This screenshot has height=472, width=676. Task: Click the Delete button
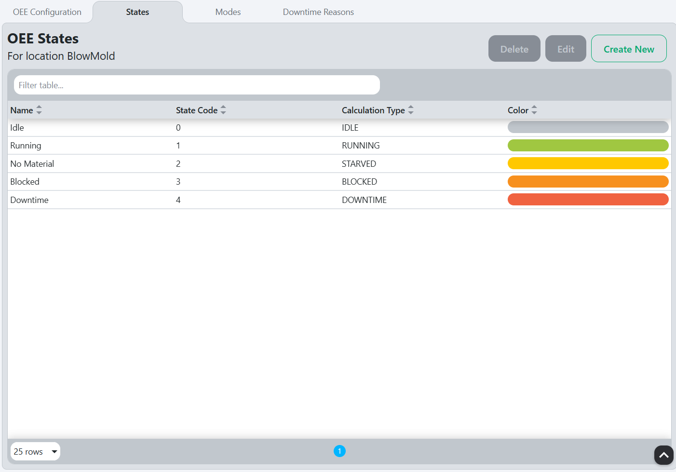pyautogui.click(x=514, y=49)
